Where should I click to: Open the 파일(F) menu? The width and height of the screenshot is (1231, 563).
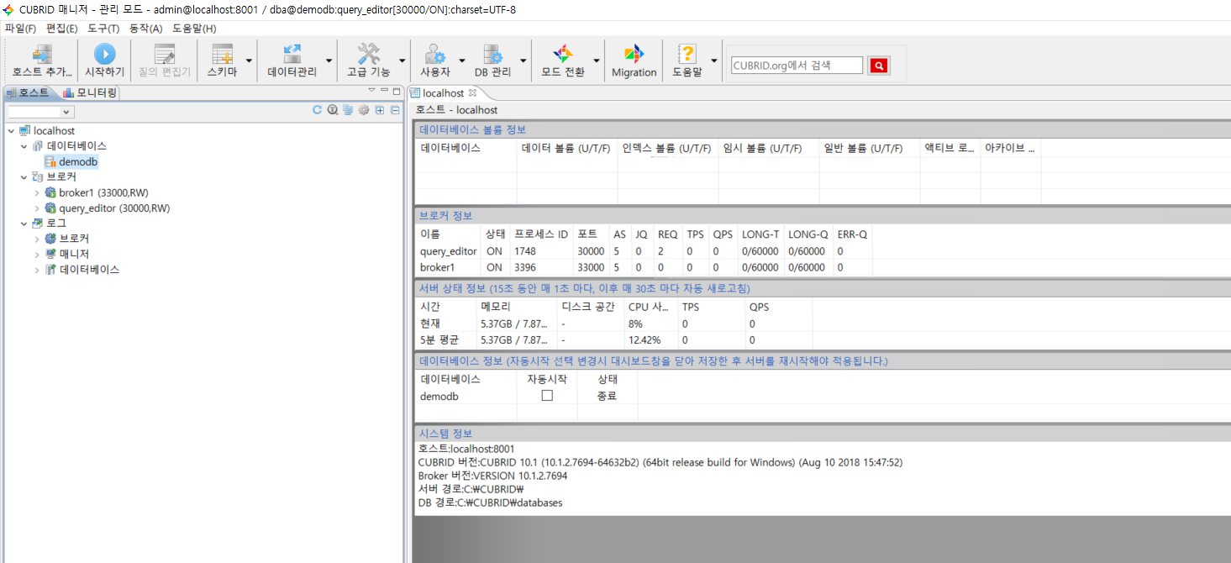(20, 29)
